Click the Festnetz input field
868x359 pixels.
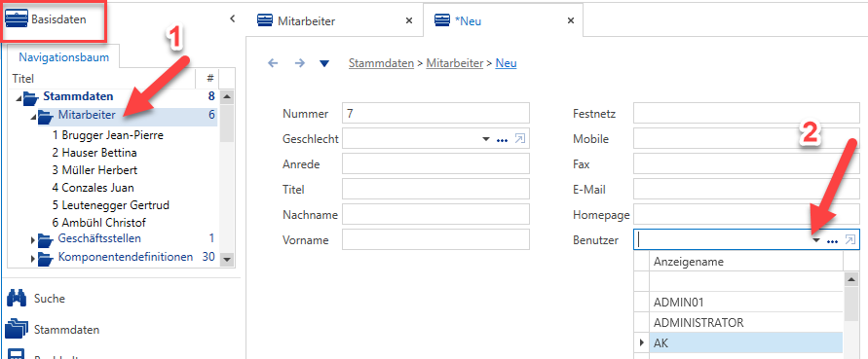tap(747, 113)
